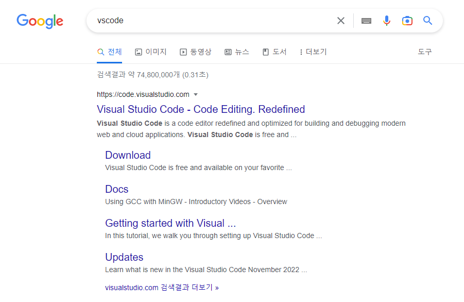Screen dimensions: 464x302
Task: Click the 검색결과 약 74,800,000개 stats text
Action: click(x=153, y=75)
